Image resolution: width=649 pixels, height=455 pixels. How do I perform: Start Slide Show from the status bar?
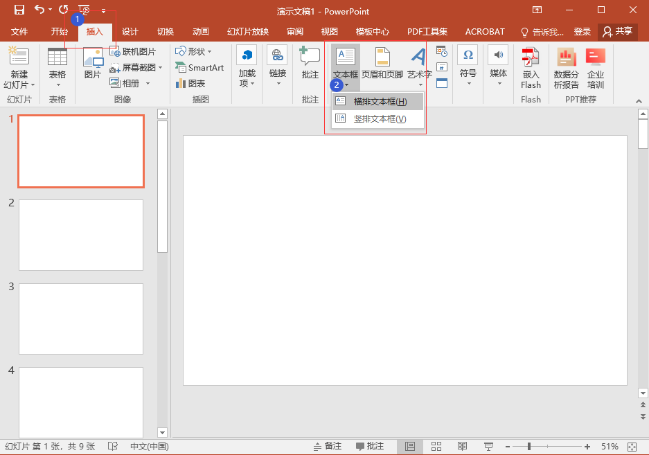tap(488, 446)
